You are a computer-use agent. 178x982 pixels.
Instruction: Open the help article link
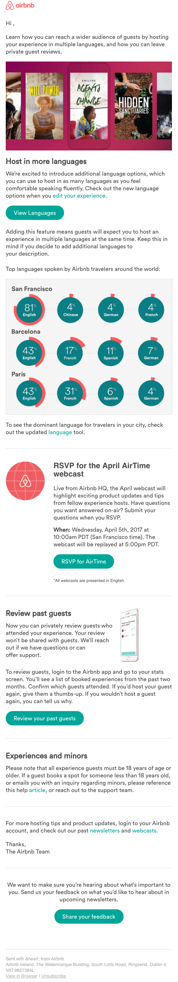tap(37, 790)
